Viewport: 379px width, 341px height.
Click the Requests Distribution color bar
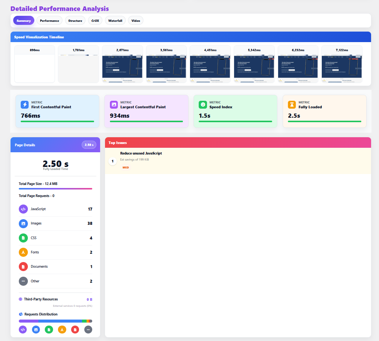[55, 321]
